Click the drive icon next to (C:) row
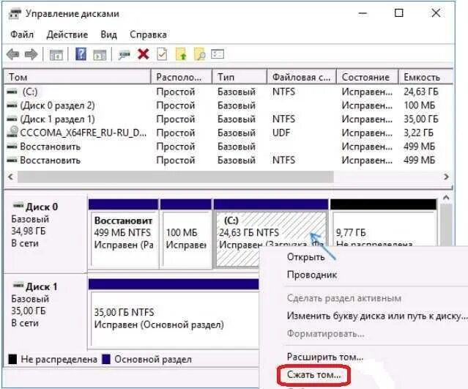This screenshot has width=468, height=389. pyautogui.click(x=12, y=92)
